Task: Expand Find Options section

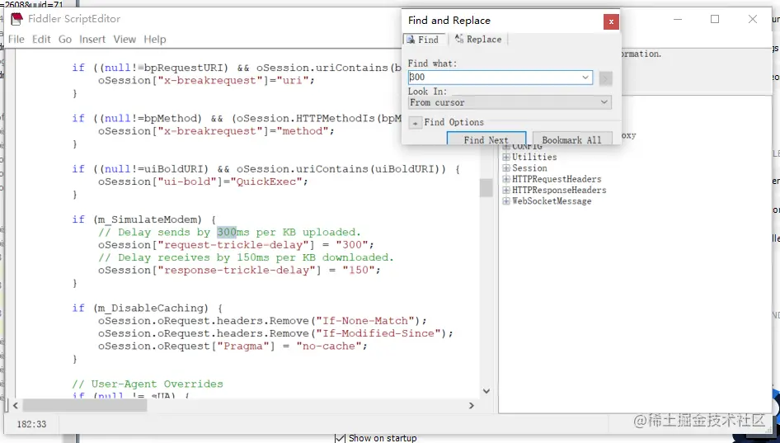Action: point(416,122)
